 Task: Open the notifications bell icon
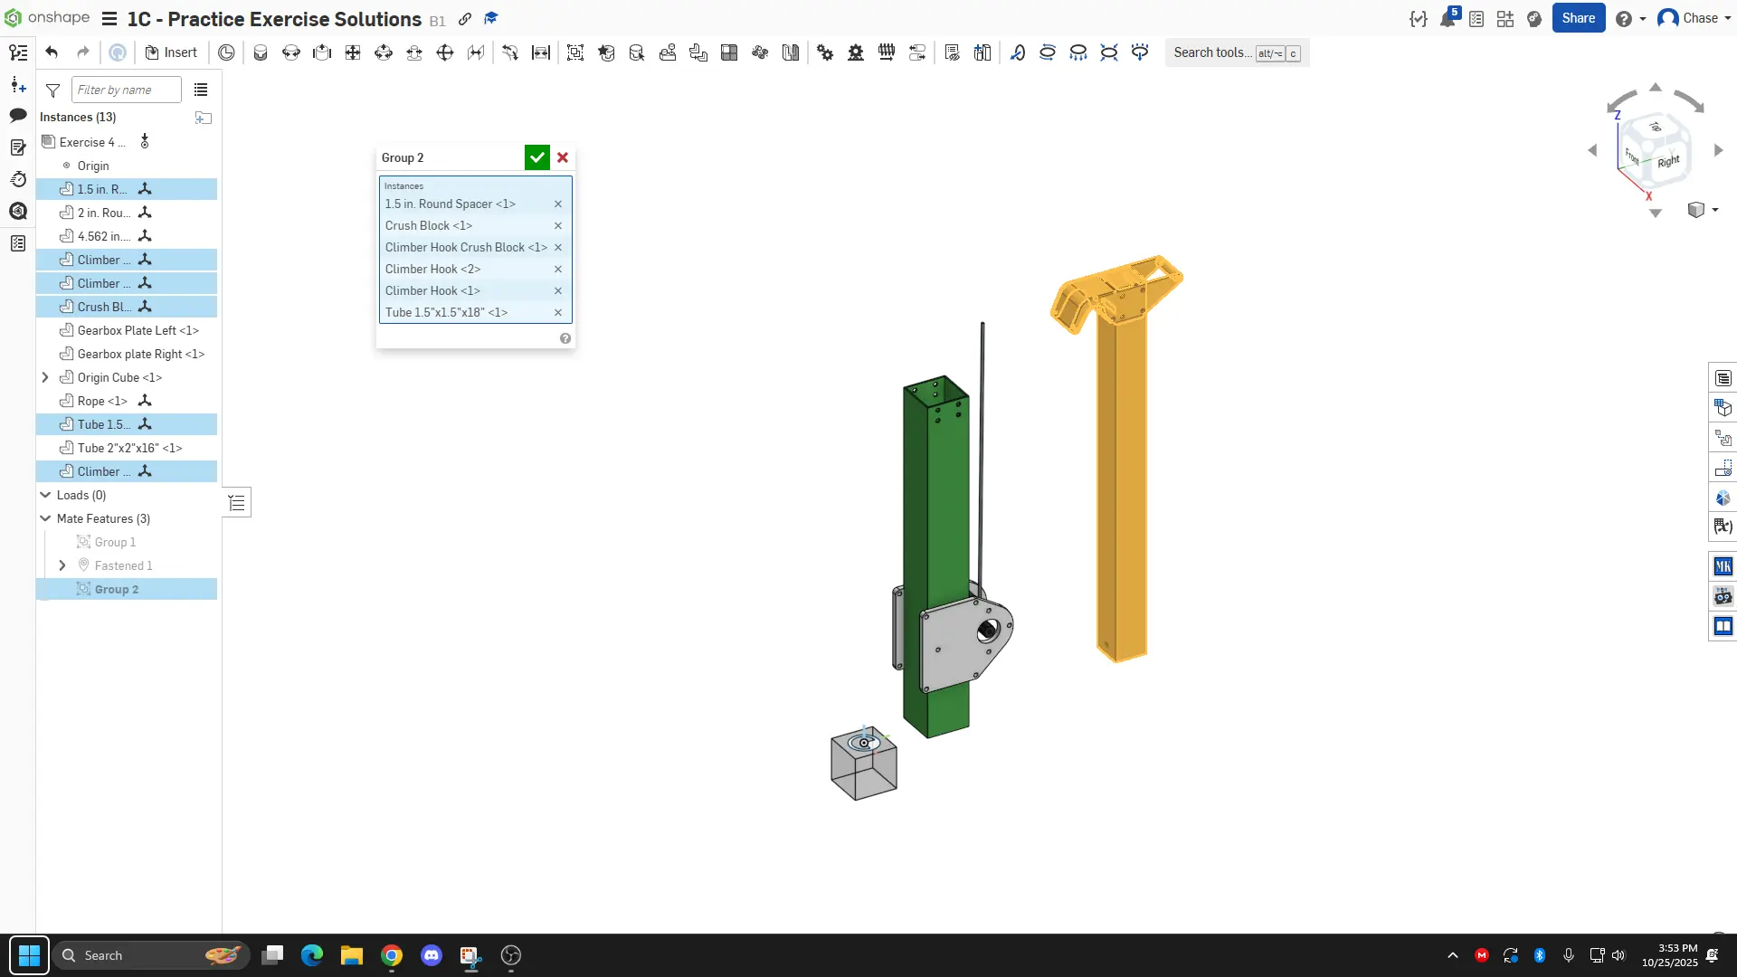click(1447, 19)
